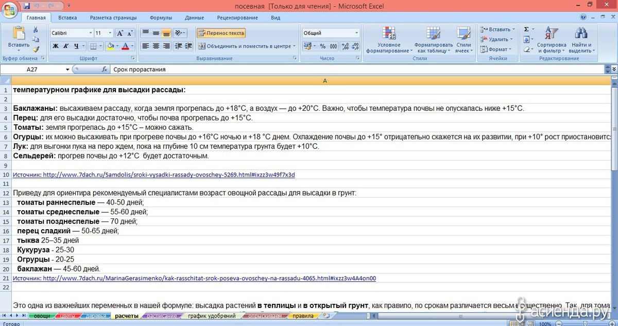Click the AutoSum sigma icon

526,29
